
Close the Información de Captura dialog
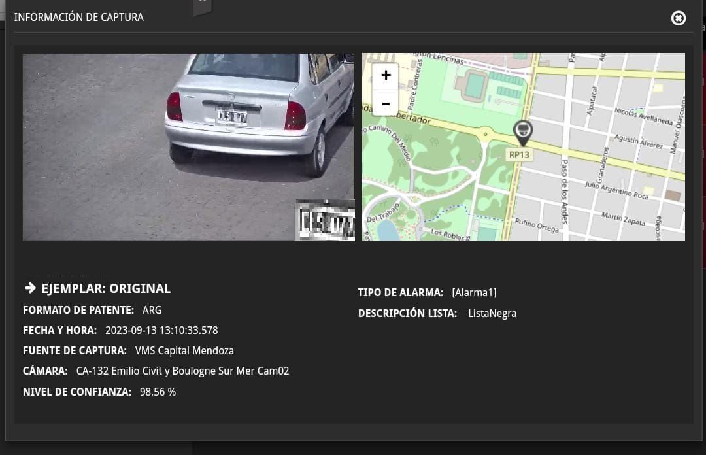tap(679, 18)
